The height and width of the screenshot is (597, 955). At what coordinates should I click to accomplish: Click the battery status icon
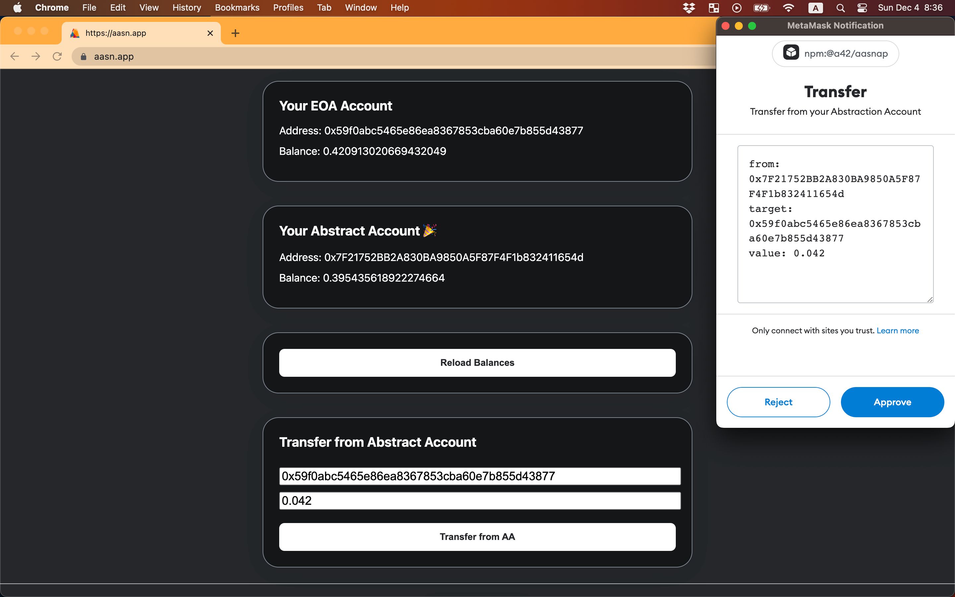tap(762, 8)
